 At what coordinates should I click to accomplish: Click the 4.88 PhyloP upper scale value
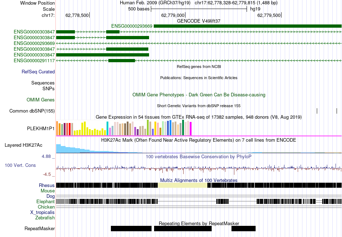pyautogui.click(x=46, y=156)
